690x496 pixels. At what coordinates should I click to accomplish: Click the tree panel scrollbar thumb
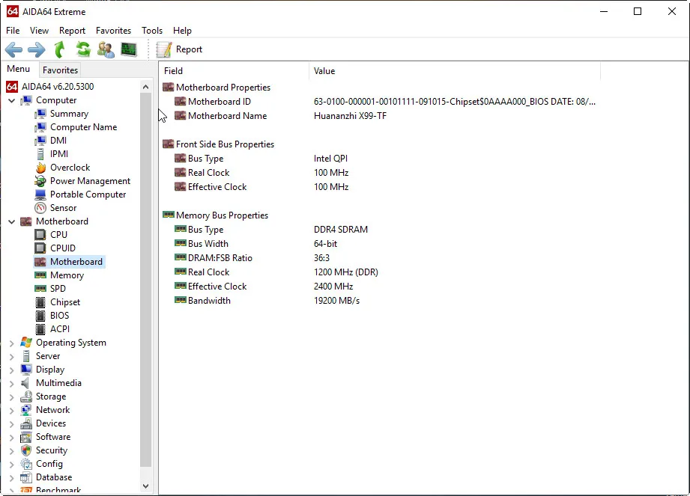click(145, 281)
